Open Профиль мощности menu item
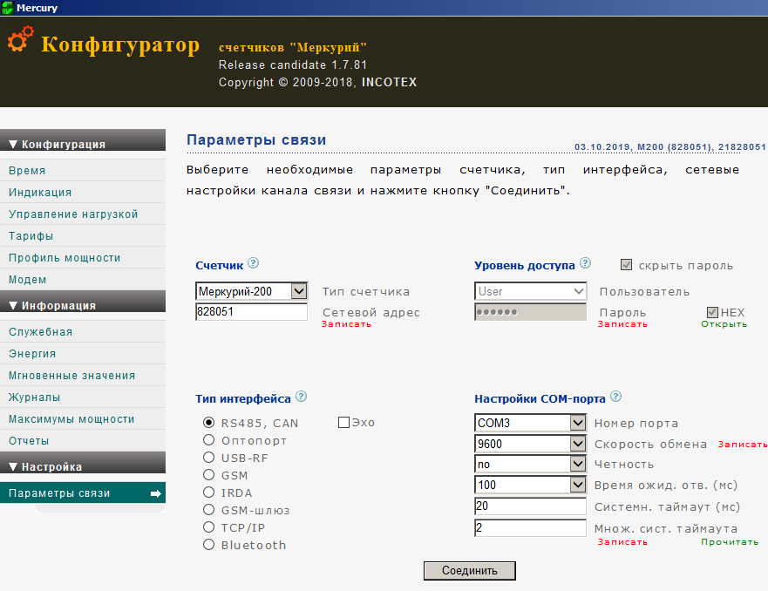 (83, 257)
